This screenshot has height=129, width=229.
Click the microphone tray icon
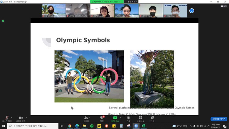194,126
